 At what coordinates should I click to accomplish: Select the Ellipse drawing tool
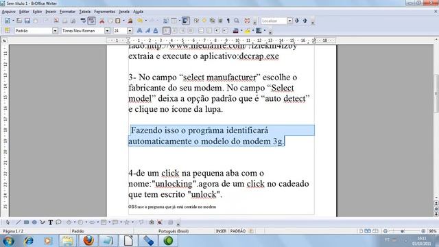(34, 222)
